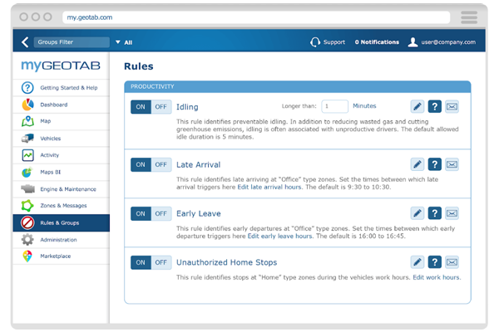Image resolution: width=499 pixels, height=332 pixels.
Task: Click the Getting Started question mark icon
Action: [27, 88]
